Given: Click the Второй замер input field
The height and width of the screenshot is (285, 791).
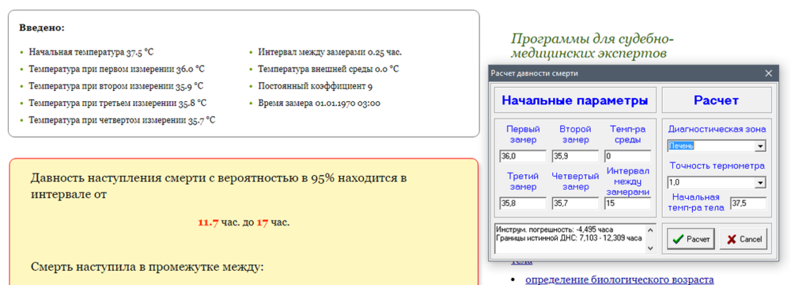Looking at the screenshot, I should [x=575, y=156].
